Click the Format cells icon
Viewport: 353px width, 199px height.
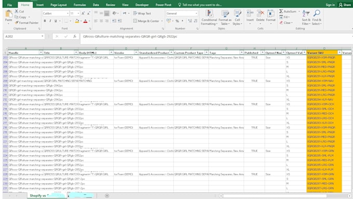click(270, 13)
